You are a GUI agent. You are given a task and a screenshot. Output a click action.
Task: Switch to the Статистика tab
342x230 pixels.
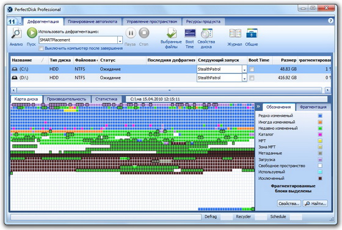point(106,99)
